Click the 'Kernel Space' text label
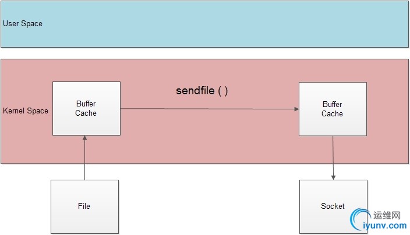 pyautogui.click(x=26, y=111)
